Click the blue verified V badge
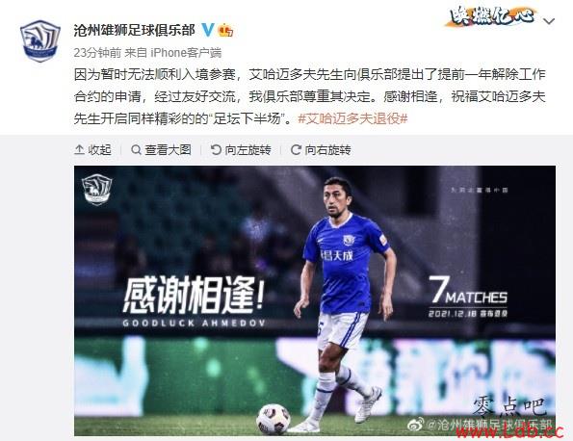573x441 pixels. point(208,30)
